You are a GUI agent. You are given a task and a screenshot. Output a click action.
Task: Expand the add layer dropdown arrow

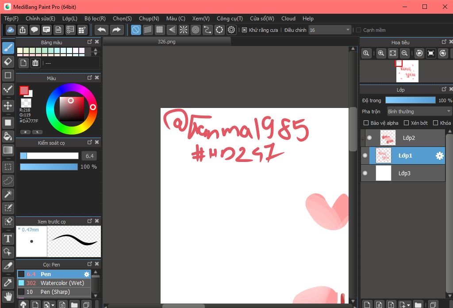pos(408,305)
